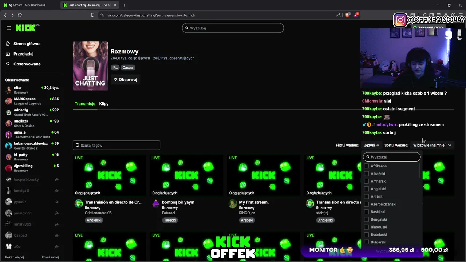Click the share icon in address bar

[339, 15]
